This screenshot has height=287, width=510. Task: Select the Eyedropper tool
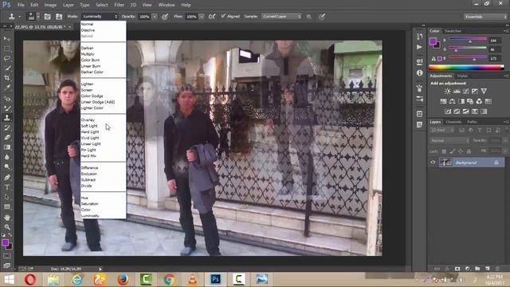tap(7, 88)
